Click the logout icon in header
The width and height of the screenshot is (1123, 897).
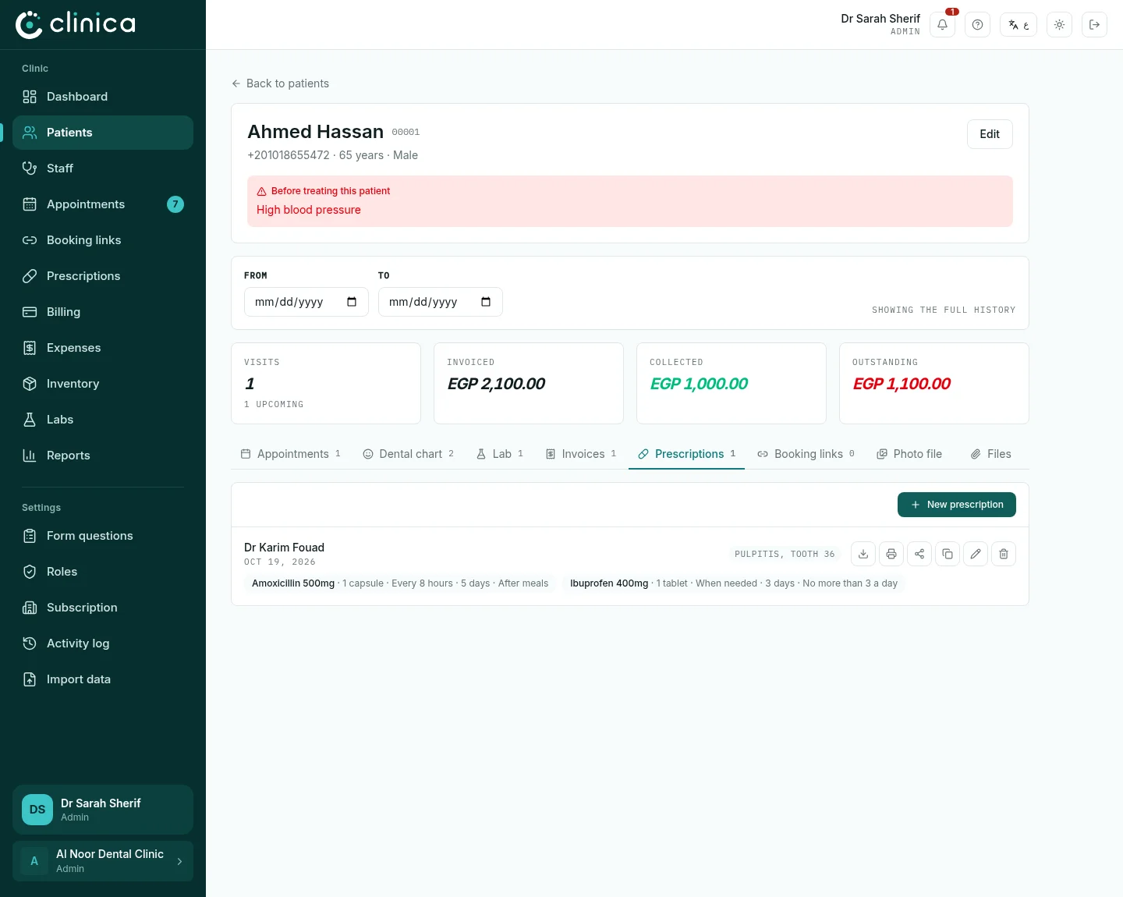(1094, 25)
